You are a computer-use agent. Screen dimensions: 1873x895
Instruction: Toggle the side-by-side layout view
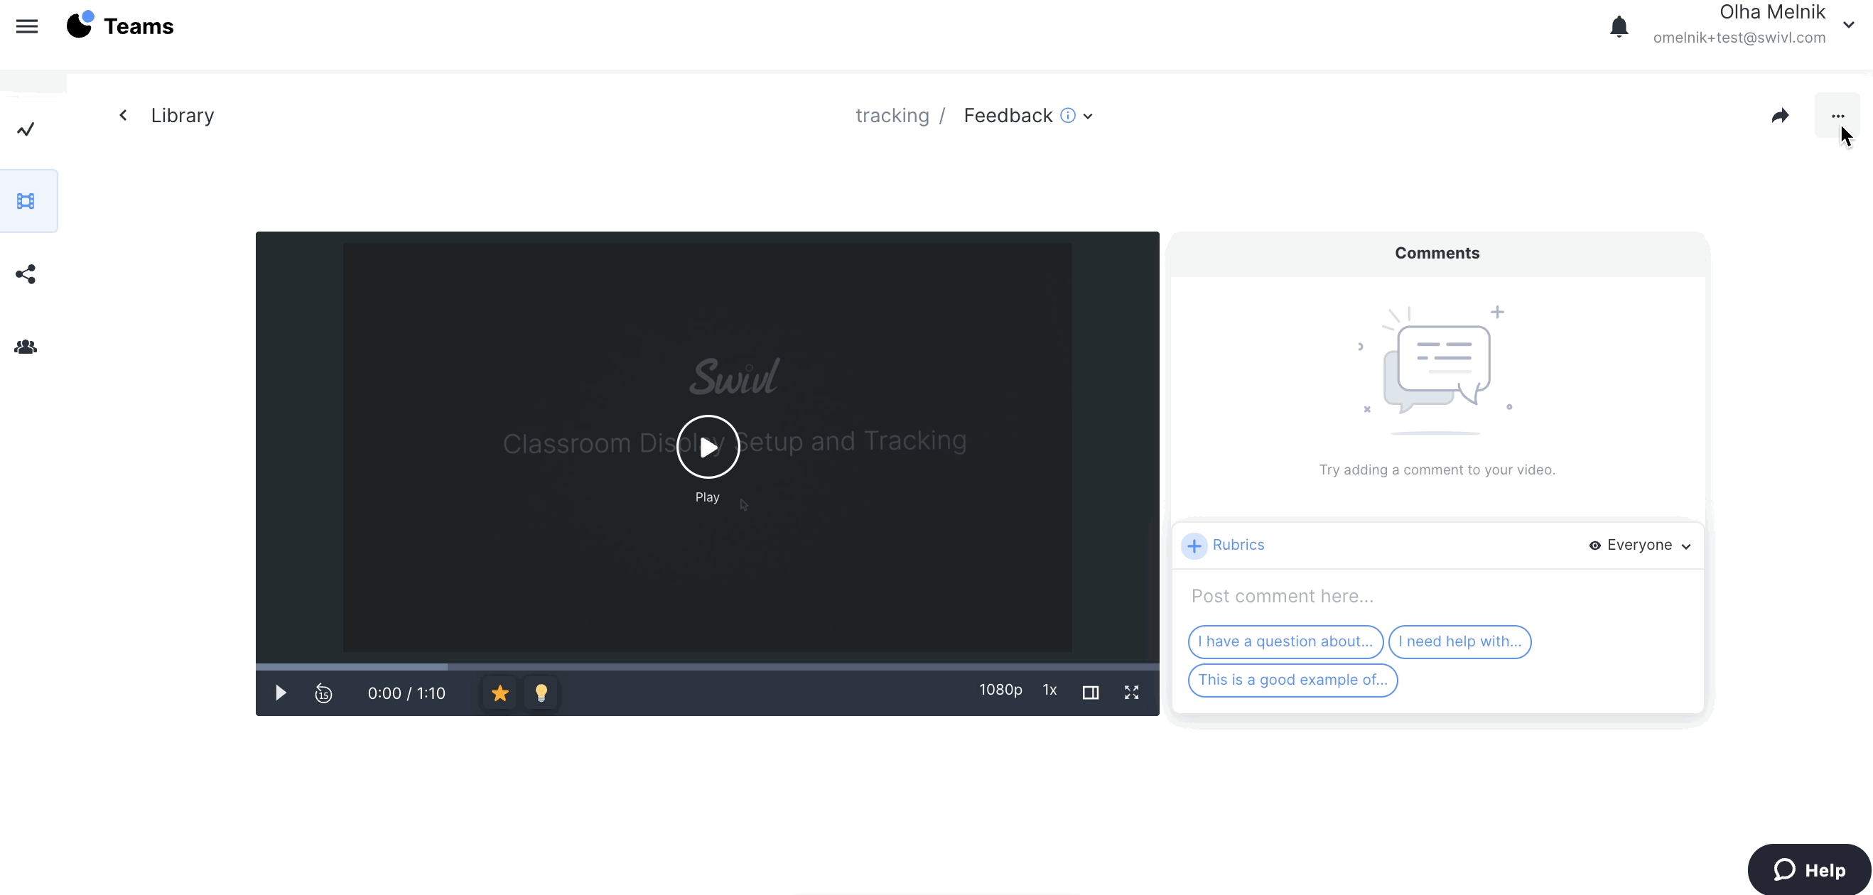1090,693
